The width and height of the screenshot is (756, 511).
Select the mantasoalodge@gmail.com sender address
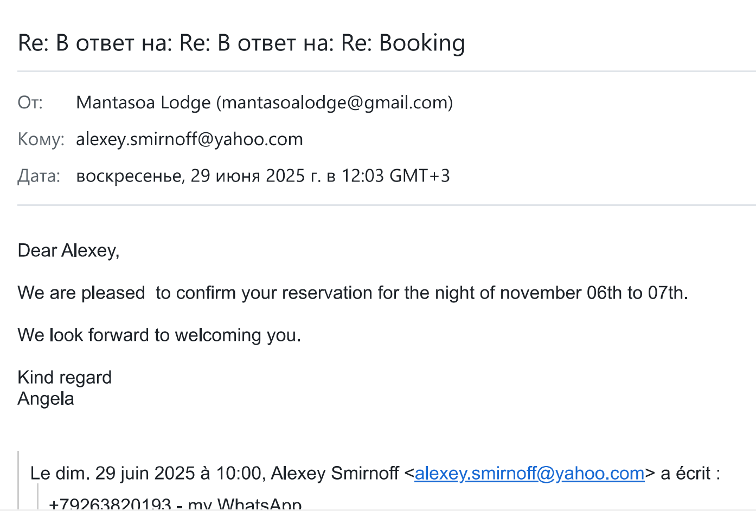pyautogui.click(x=335, y=102)
